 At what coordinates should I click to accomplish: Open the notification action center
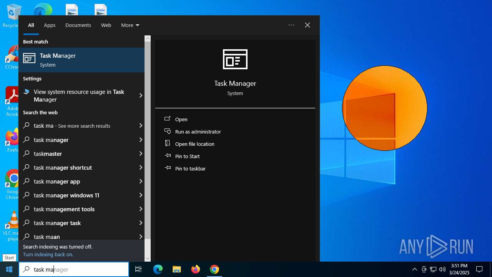point(479,269)
